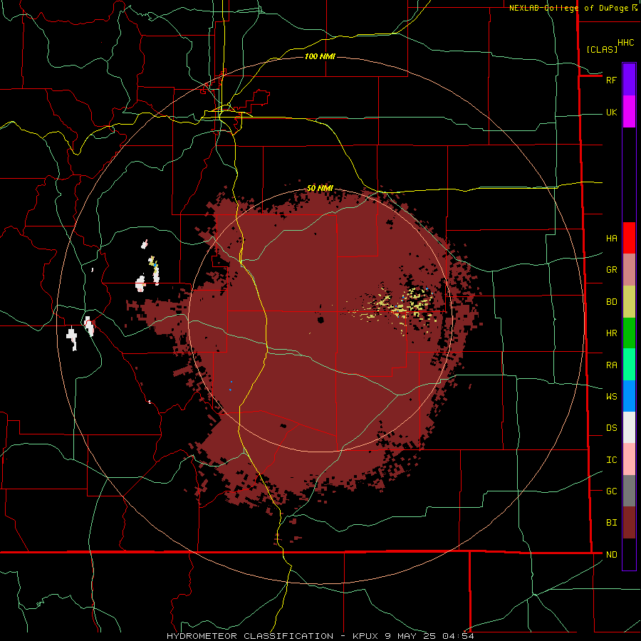Click the IC legend label
The height and width of the screenshot is (641, 641).
(611, 459)
